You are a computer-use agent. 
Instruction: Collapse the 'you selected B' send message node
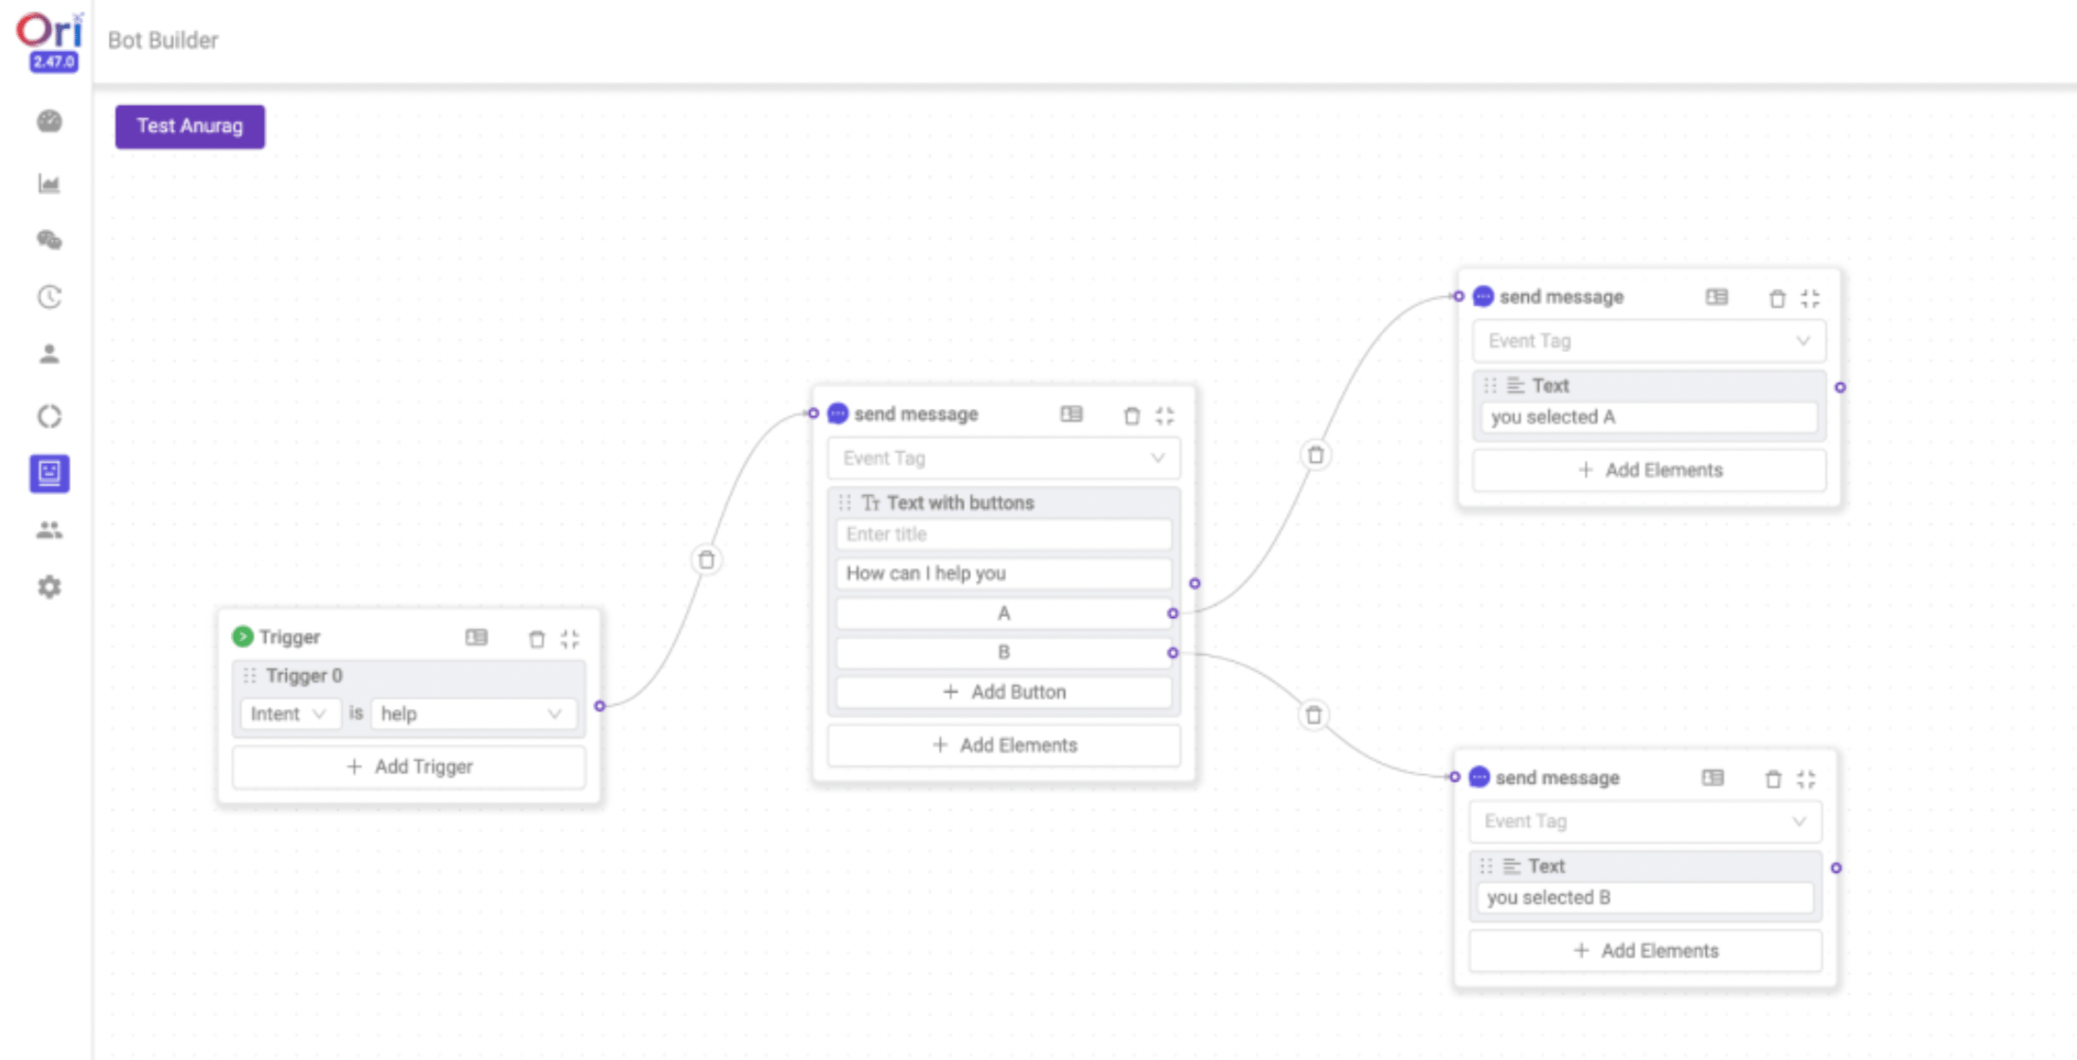[1806, 779]
